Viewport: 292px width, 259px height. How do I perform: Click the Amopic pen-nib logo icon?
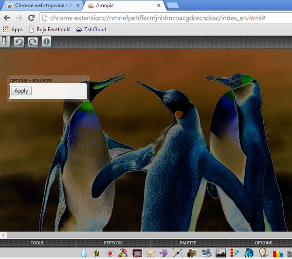point(5,42)
